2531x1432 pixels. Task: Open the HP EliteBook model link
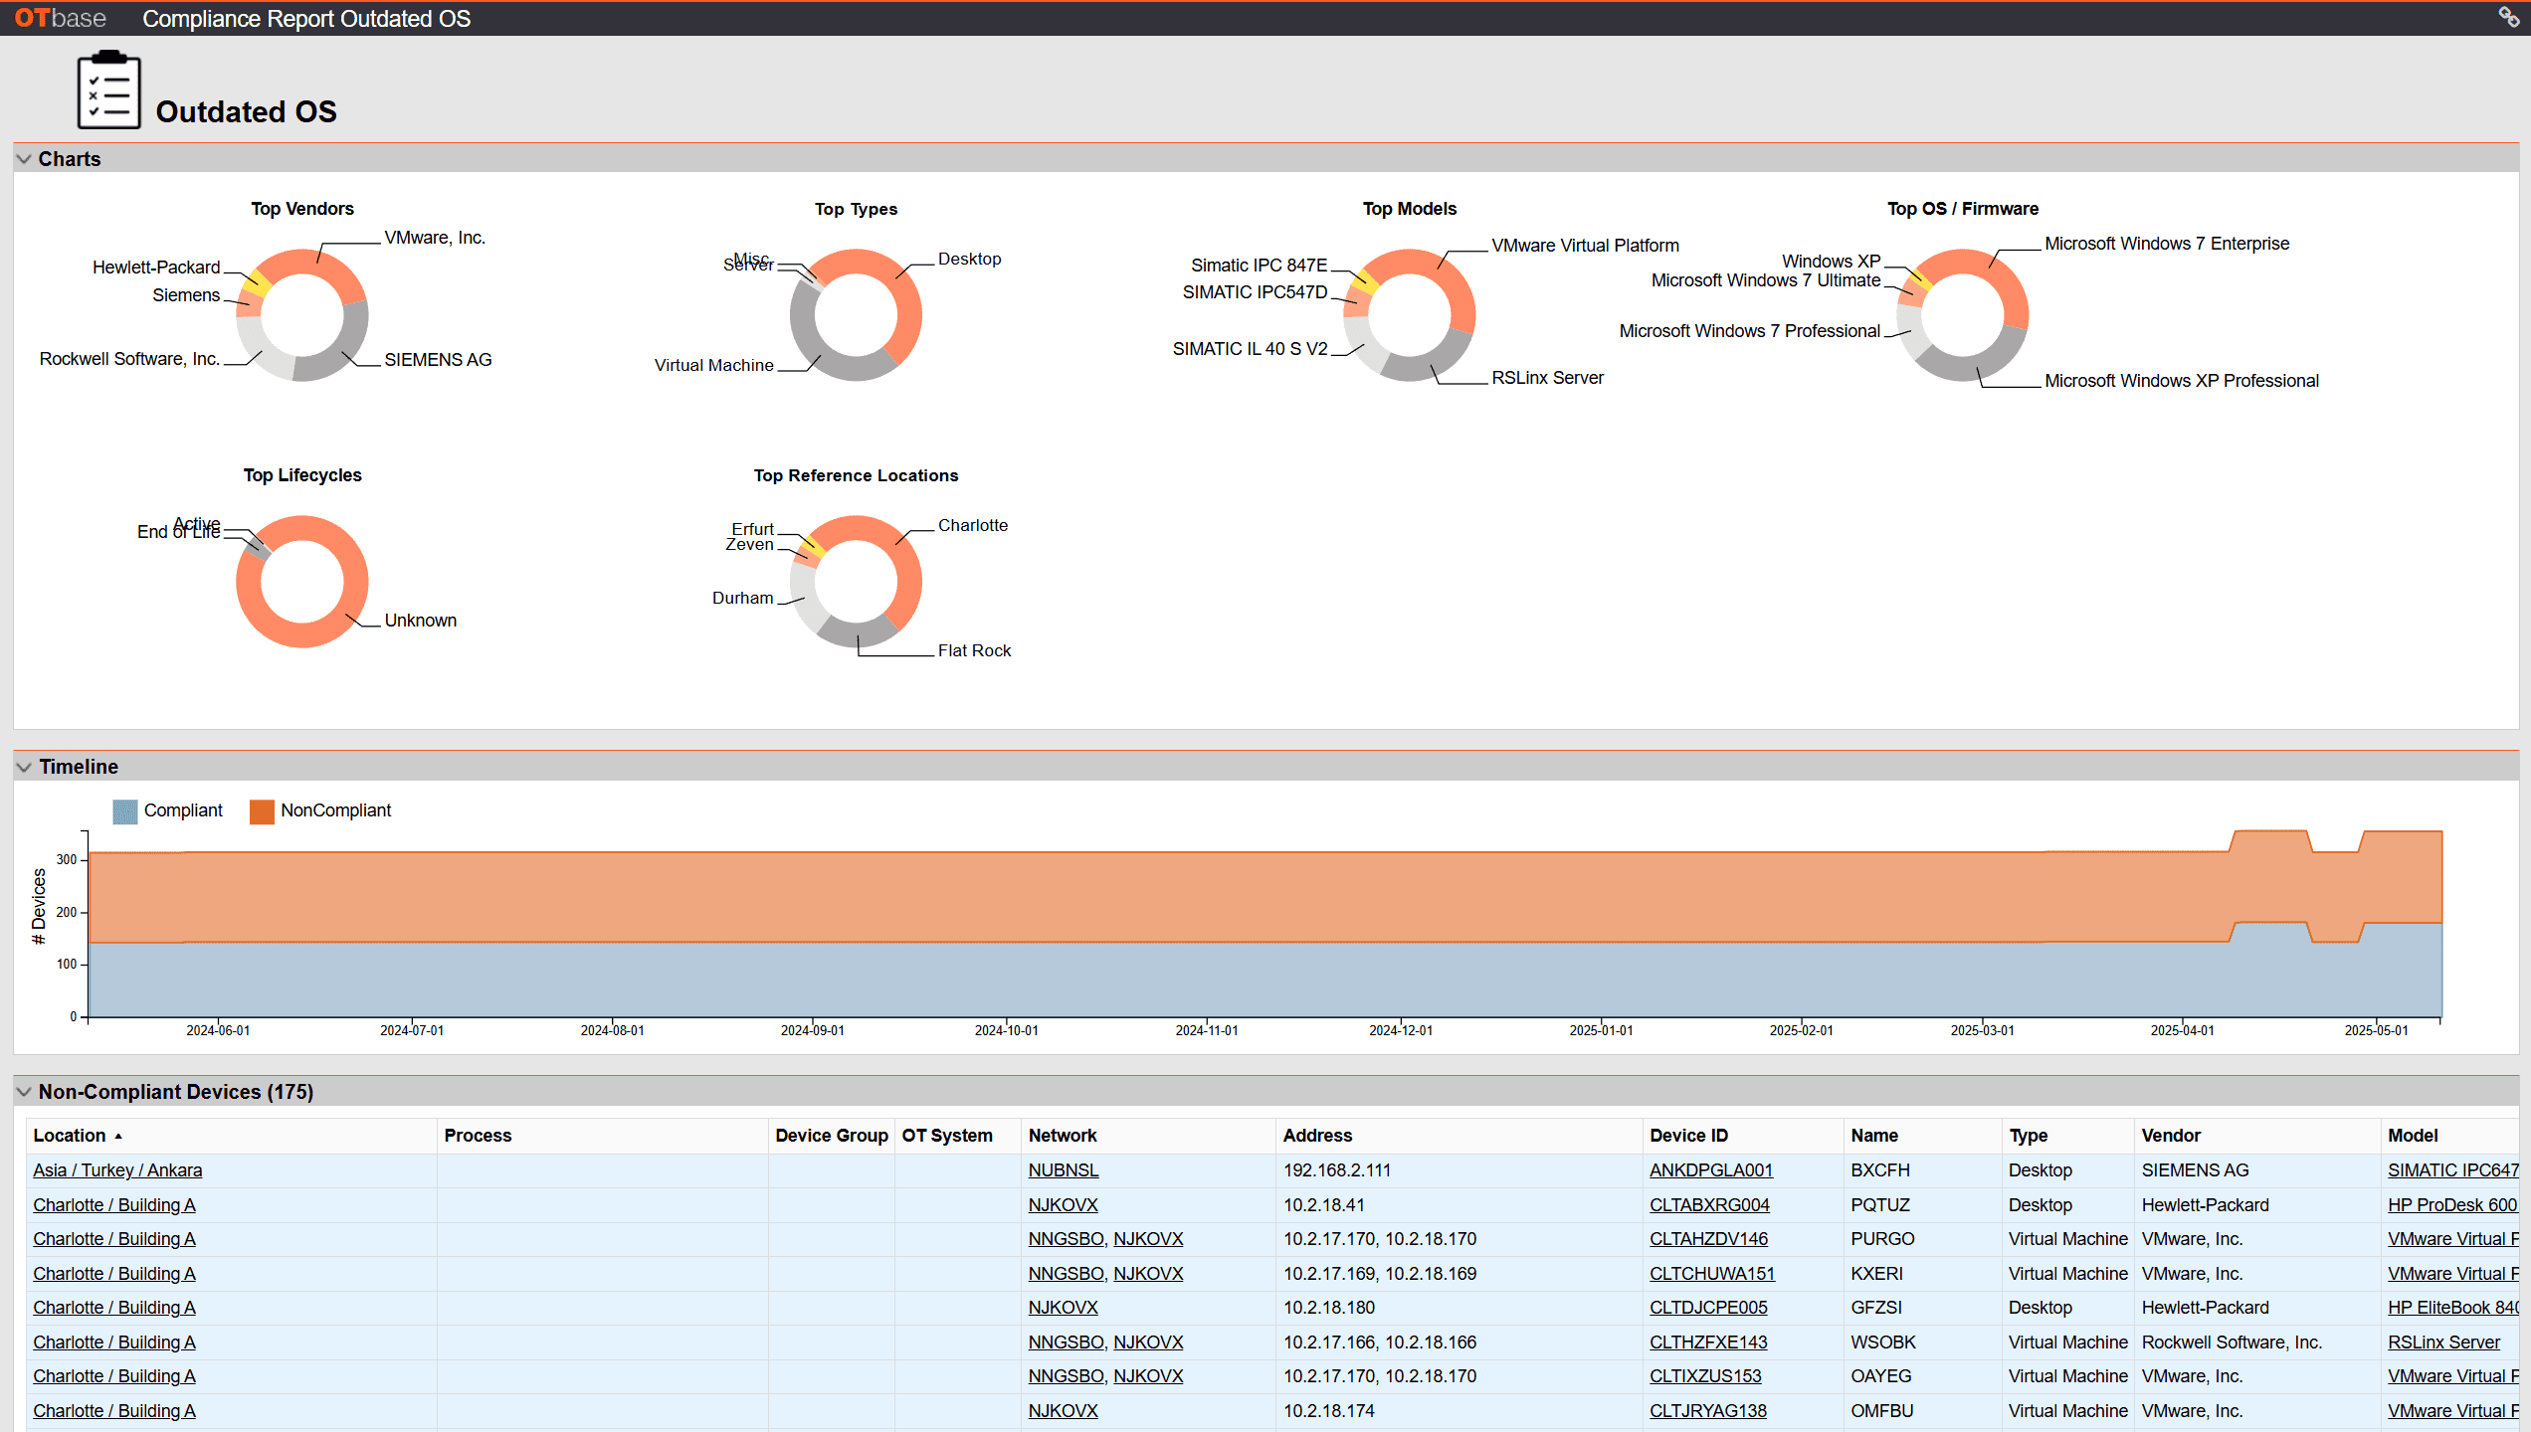click(x=2453, y=1308)
